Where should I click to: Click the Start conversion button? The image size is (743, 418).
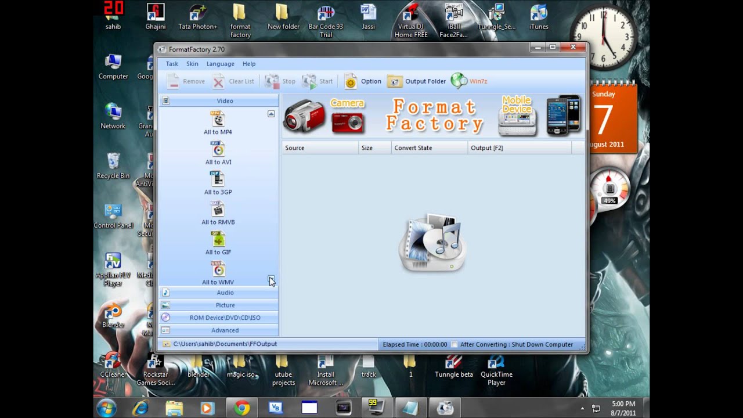click(318, 81)
